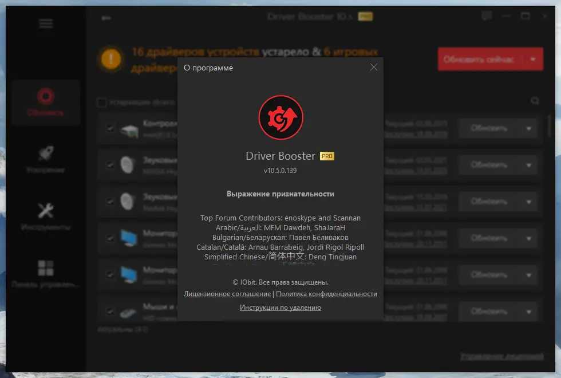Open the Ускорение (Boost) sidebar section
The width and height of the screenshot is (561, 378).
point(45,159)
